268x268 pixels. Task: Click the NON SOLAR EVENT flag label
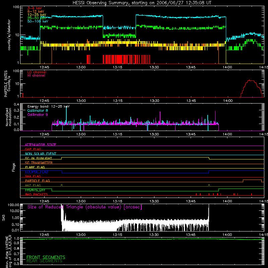(x=41, y=154)
